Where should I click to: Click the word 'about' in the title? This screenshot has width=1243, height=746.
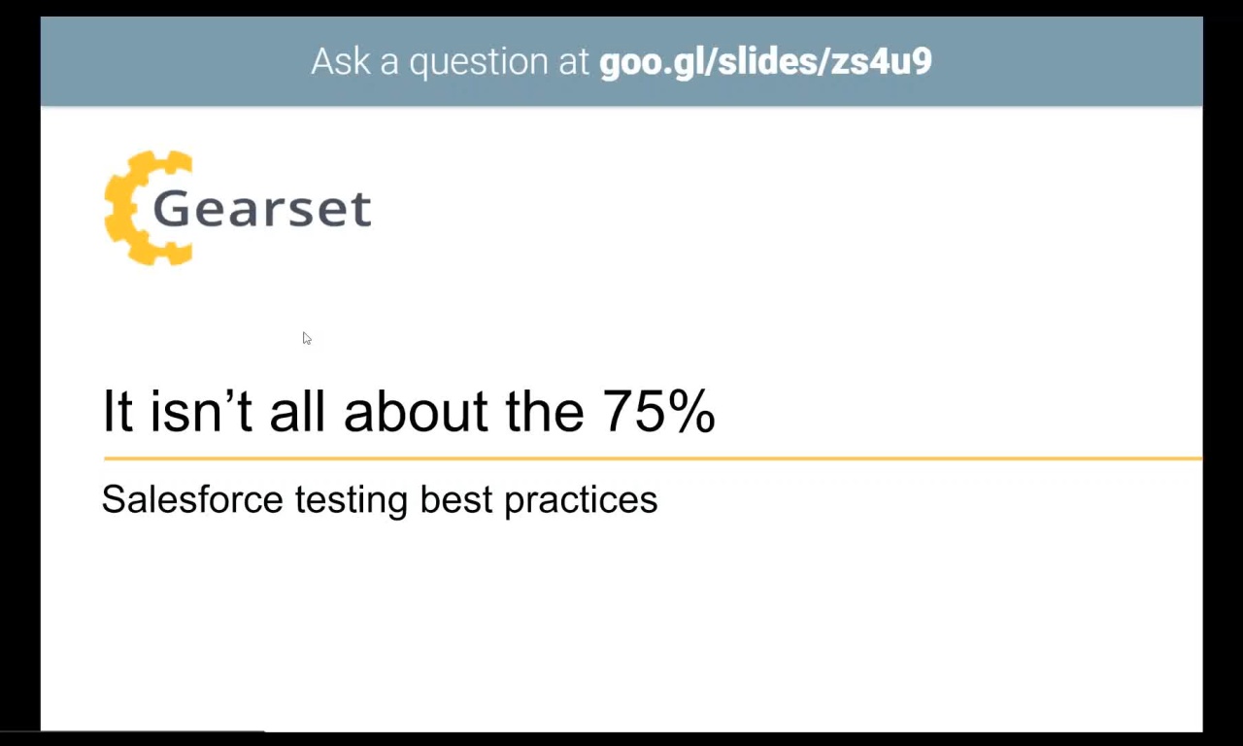point(419,411)
